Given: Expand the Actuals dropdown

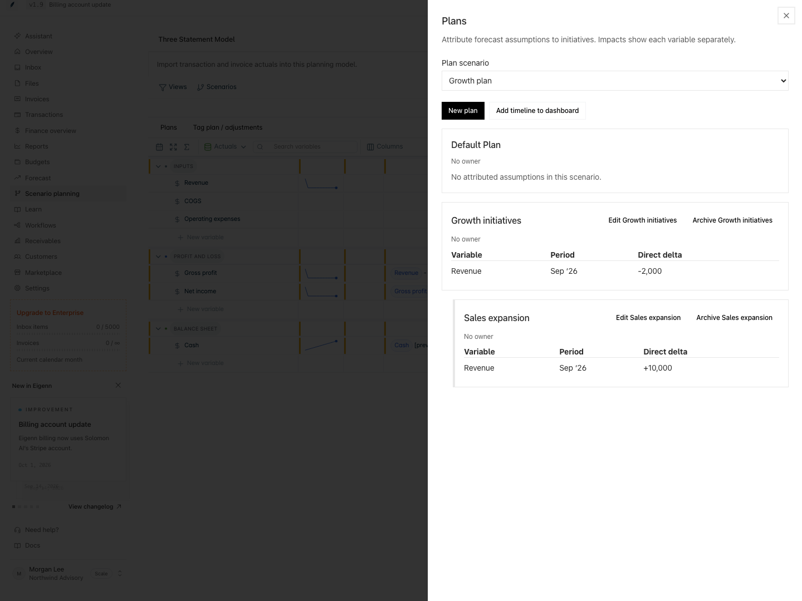Looking at the screenshot, I should point(225,147).
